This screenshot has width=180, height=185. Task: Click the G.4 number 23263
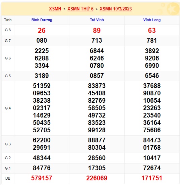tap(152, 108)
